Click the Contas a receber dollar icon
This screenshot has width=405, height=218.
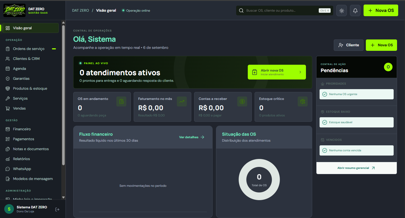[242, 102]
